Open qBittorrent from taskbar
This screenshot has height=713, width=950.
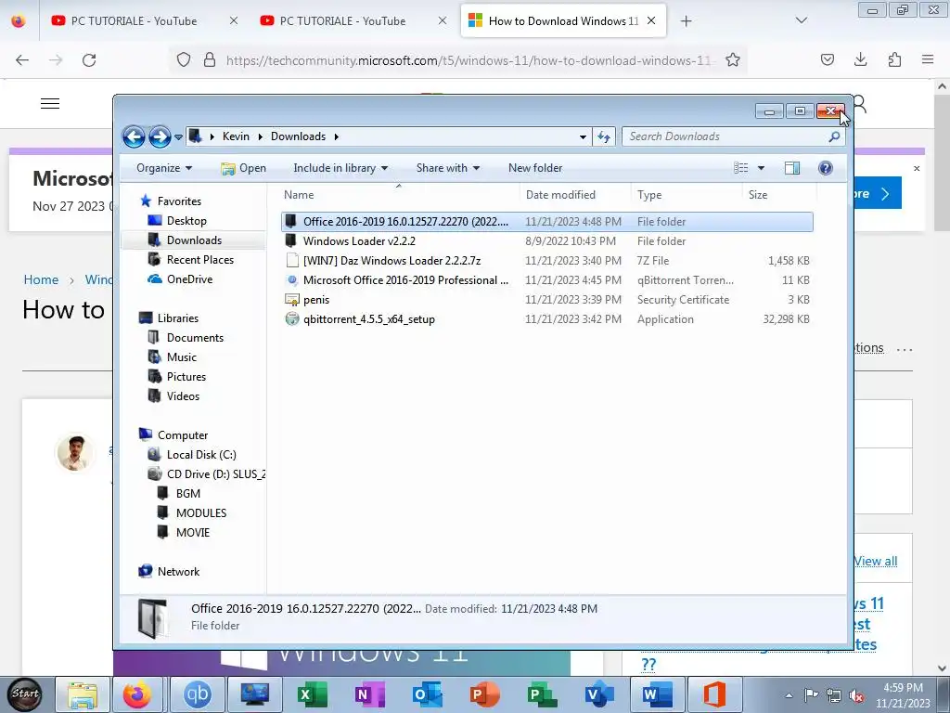click(x=198, y=694)
